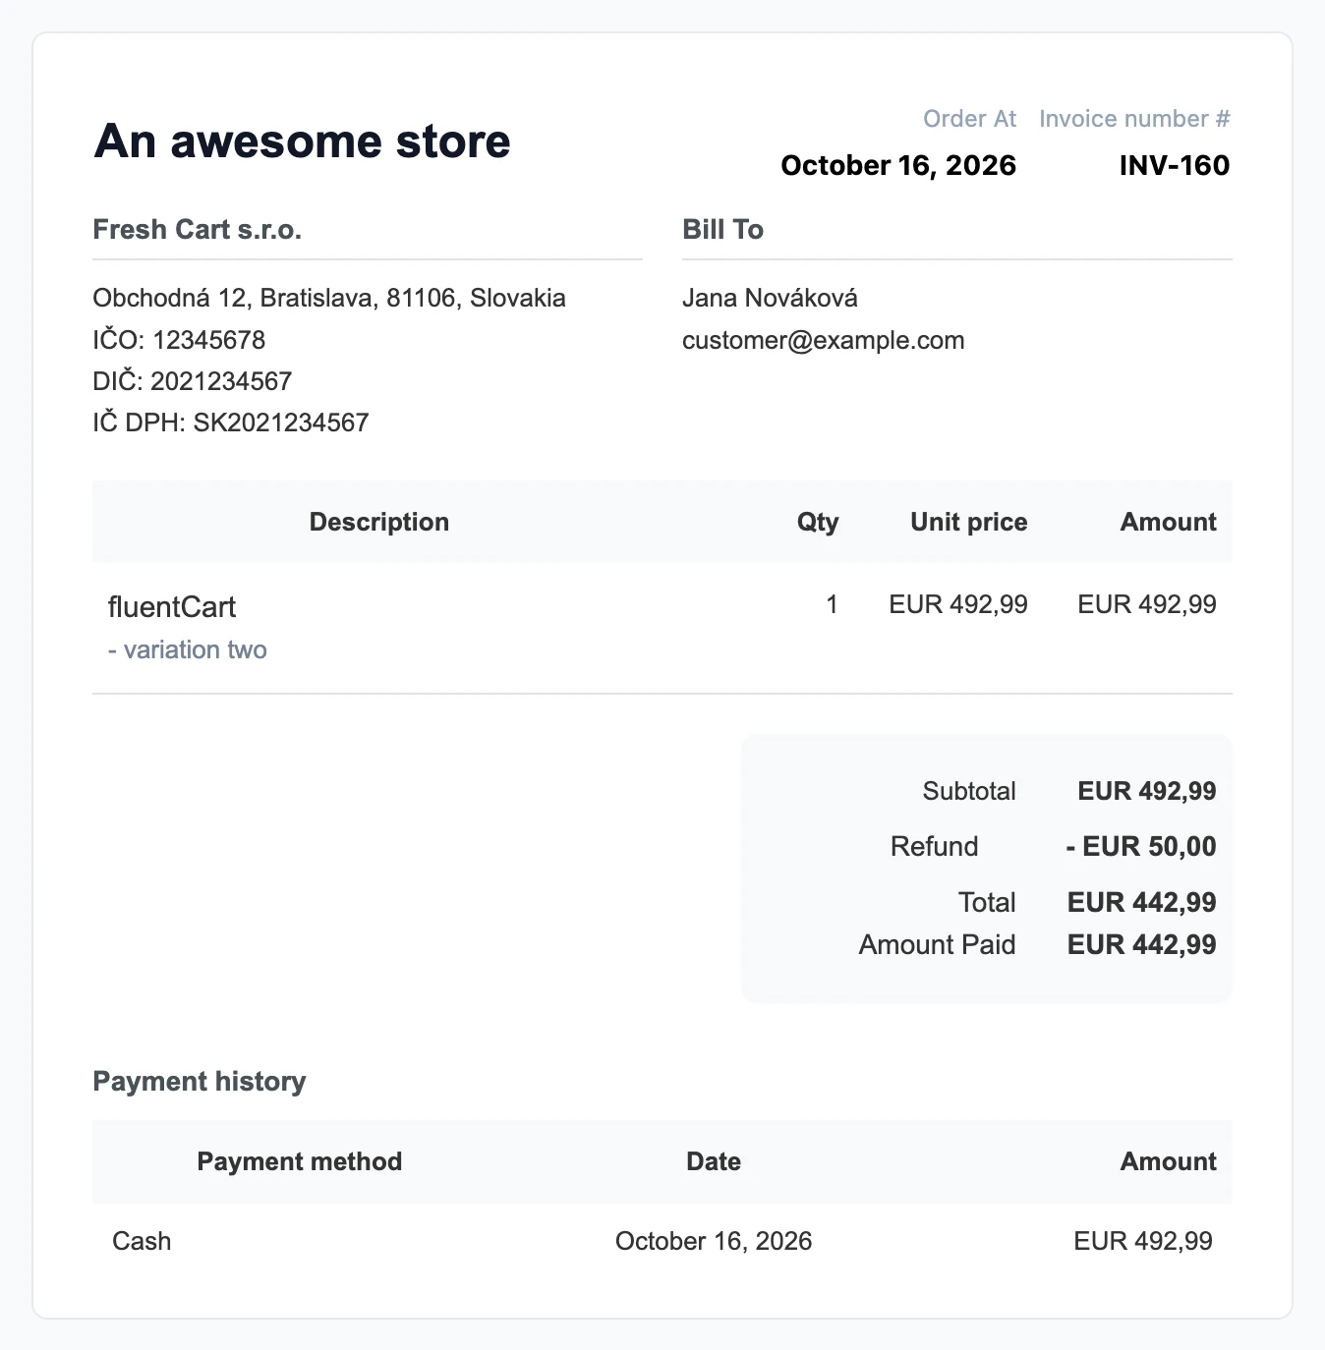Click the order date under 'Order At'
The image size is (1325, 1350).
point(898,165)
